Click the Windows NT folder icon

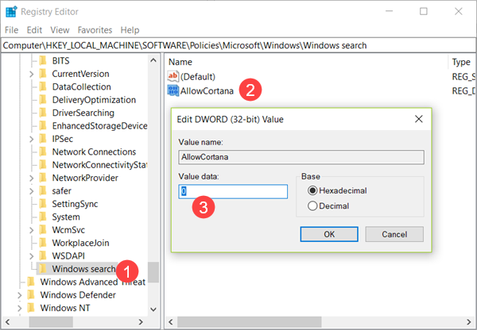pyautogui.click(x=31, y=308)
